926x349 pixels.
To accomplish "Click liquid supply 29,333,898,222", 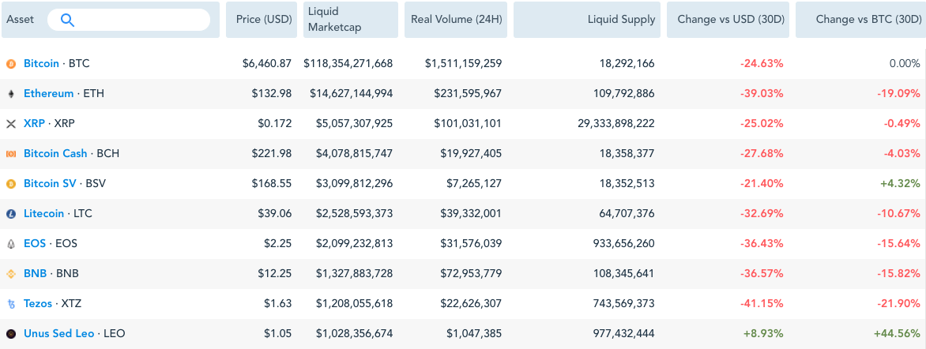I will (x=616, y=123).
